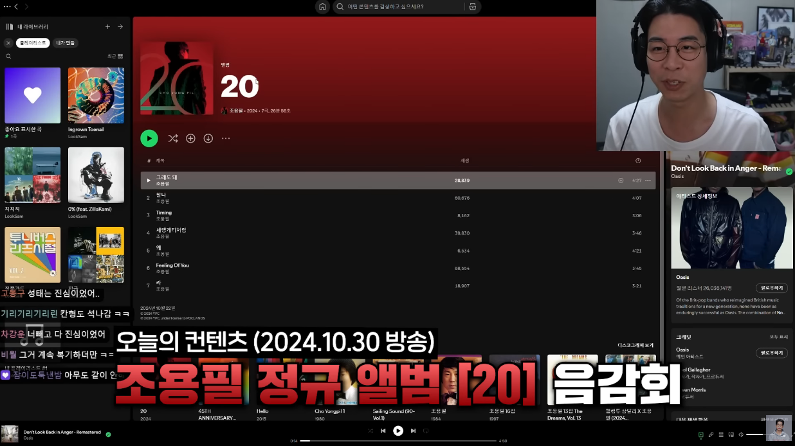Select track 6 Feeling Of You
Screen dimensions: 795x446
pos(398,268)
